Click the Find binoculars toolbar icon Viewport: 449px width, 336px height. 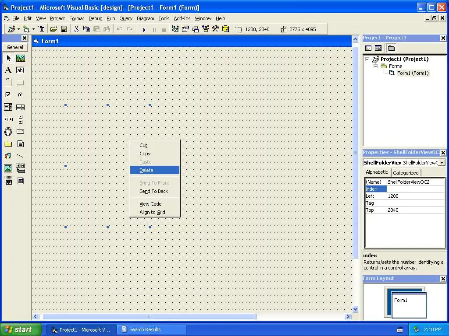pyautogui.click(x=107, y=29)
